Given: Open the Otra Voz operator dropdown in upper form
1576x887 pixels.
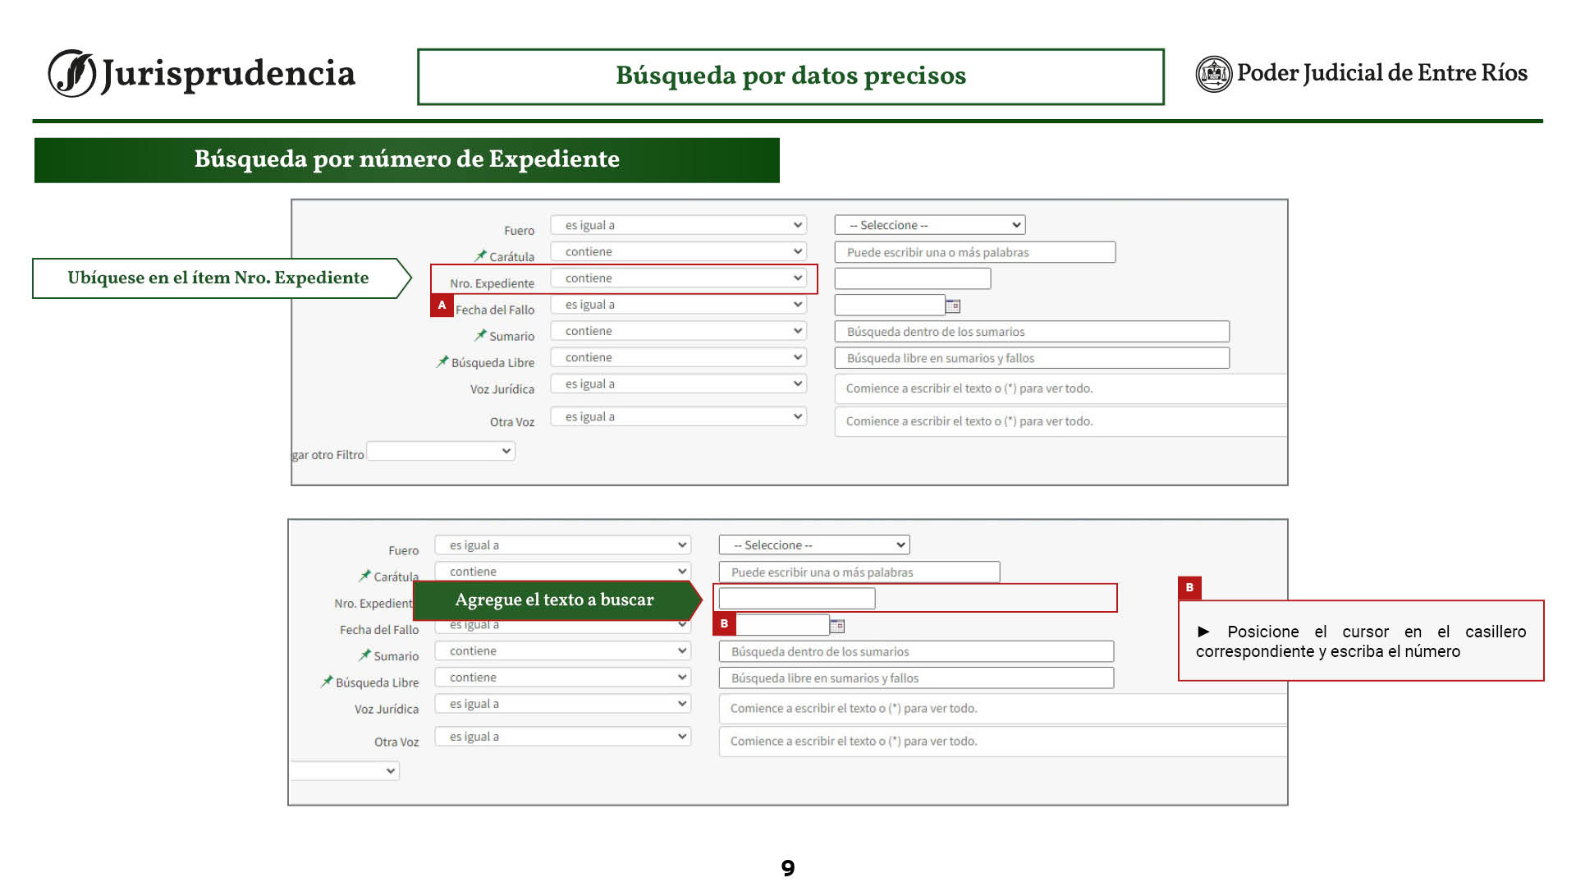Looking at the screenshot, I should (x=679, y=416).
